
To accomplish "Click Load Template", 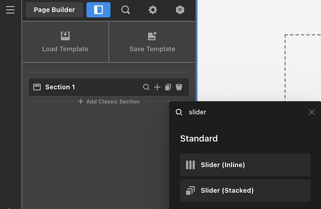I will point(65,42).
